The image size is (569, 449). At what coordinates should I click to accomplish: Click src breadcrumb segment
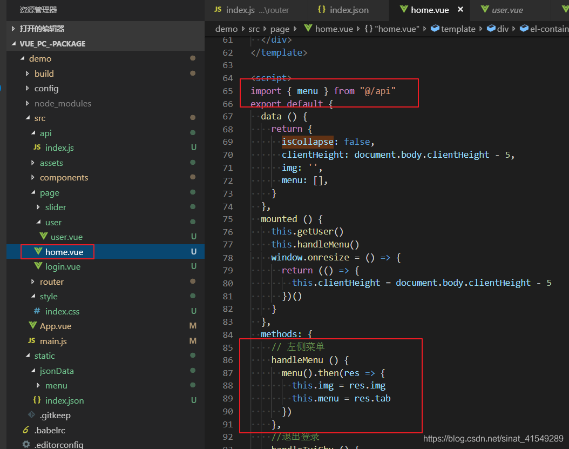click(254, 29)
